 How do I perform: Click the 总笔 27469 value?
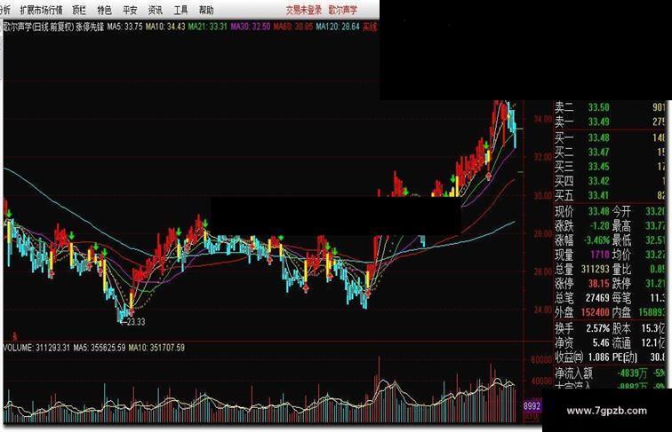[x=597, y=298]
